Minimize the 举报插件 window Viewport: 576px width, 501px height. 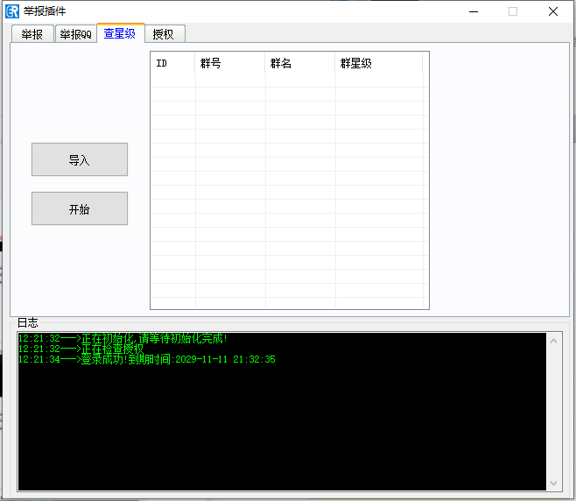[x=474, y=11]
